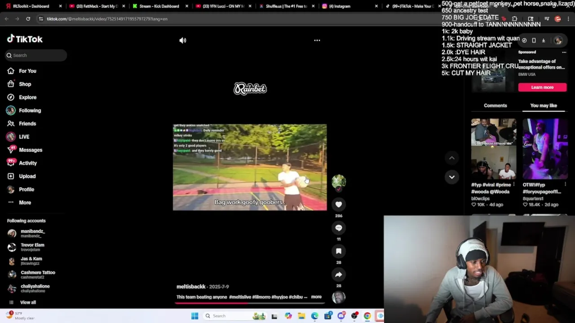
Task: Open the video's comments bubble icon
Action: [x=339, y=228]
